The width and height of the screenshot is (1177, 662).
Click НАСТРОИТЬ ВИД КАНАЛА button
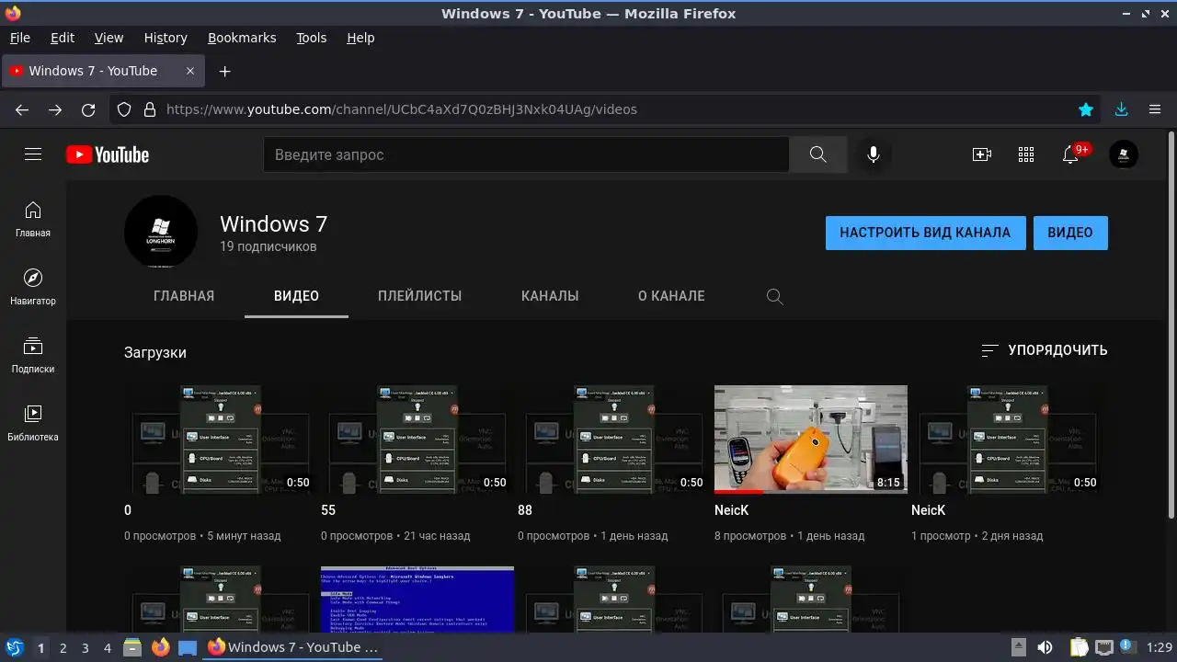click(x=925, y=233)
